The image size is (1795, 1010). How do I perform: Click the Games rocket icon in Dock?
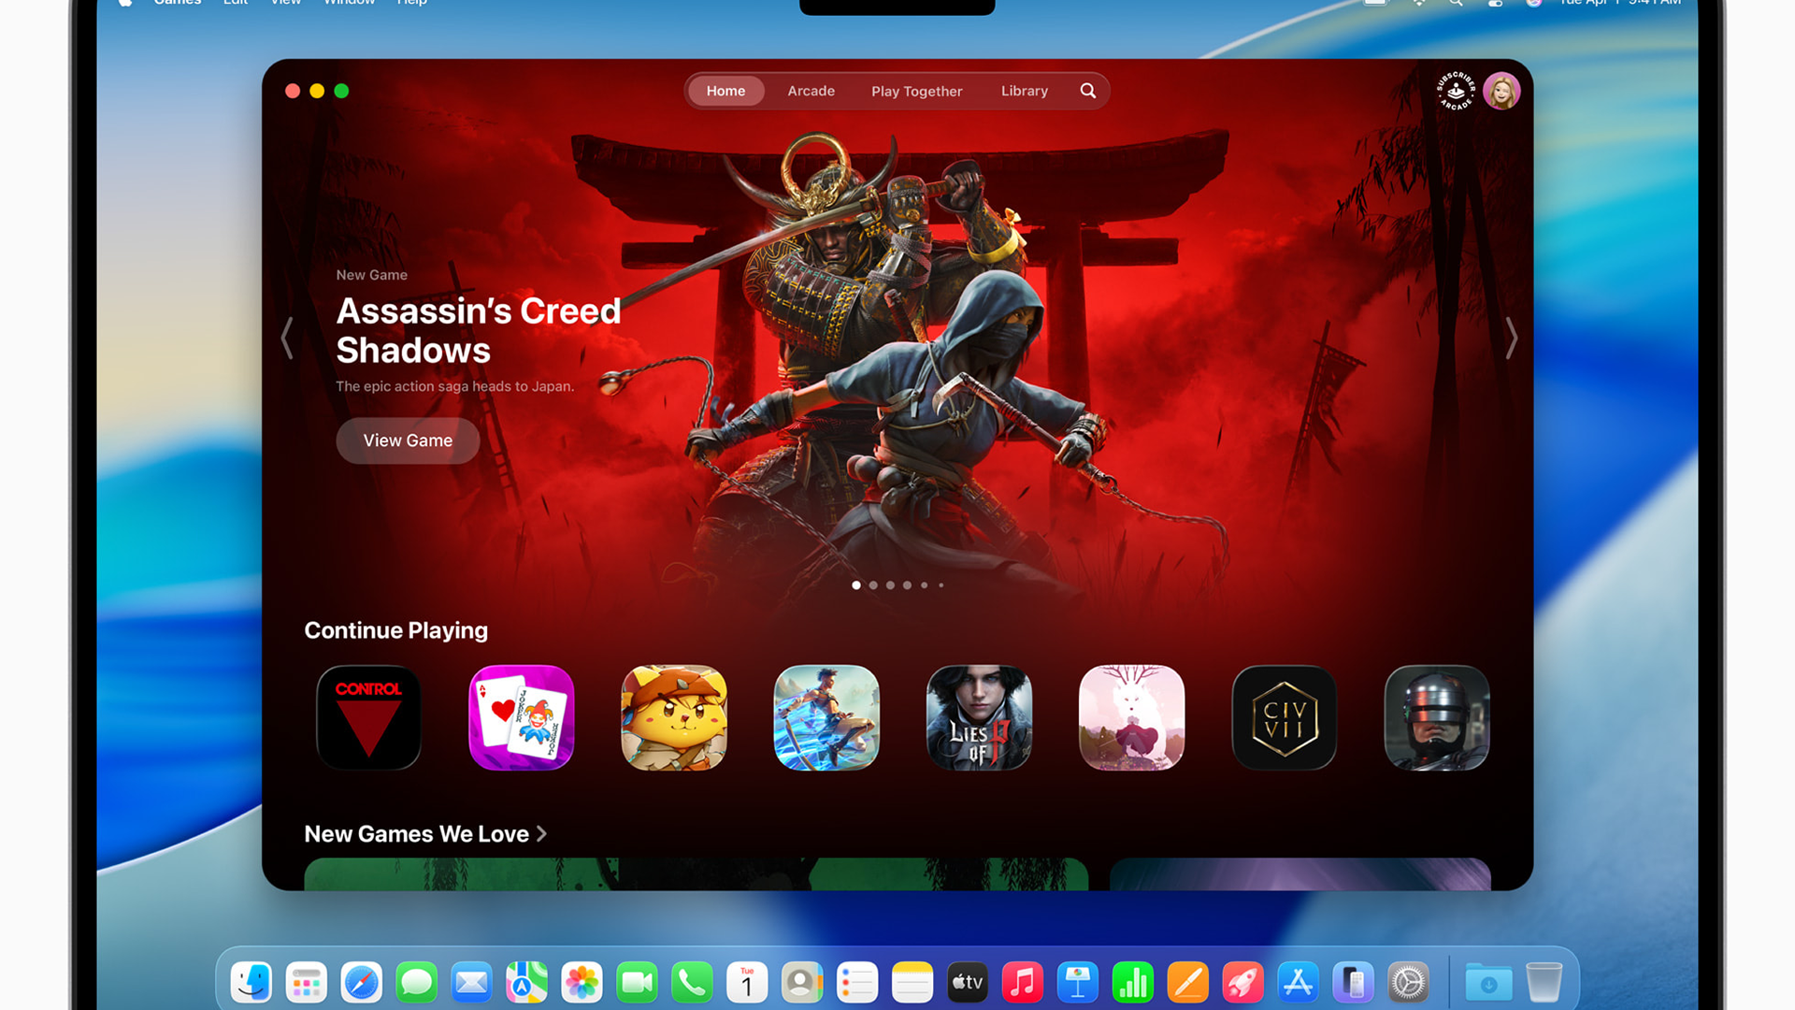1243,983
